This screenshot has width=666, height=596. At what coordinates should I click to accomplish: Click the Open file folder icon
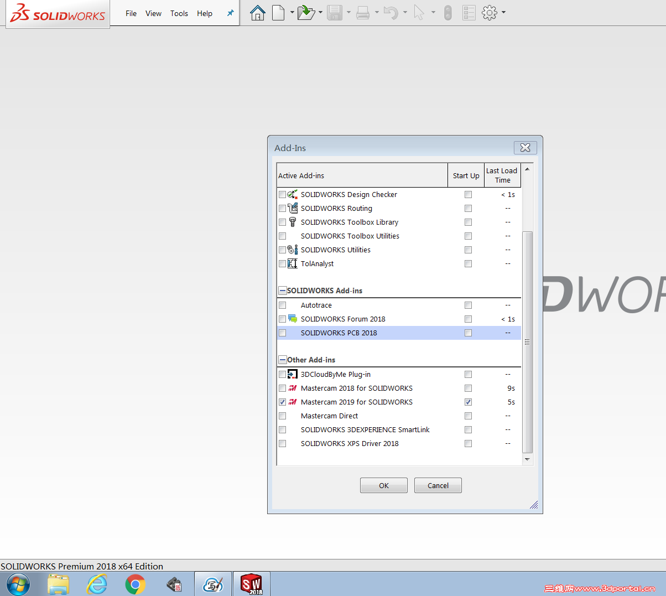(x=306, y=12)
